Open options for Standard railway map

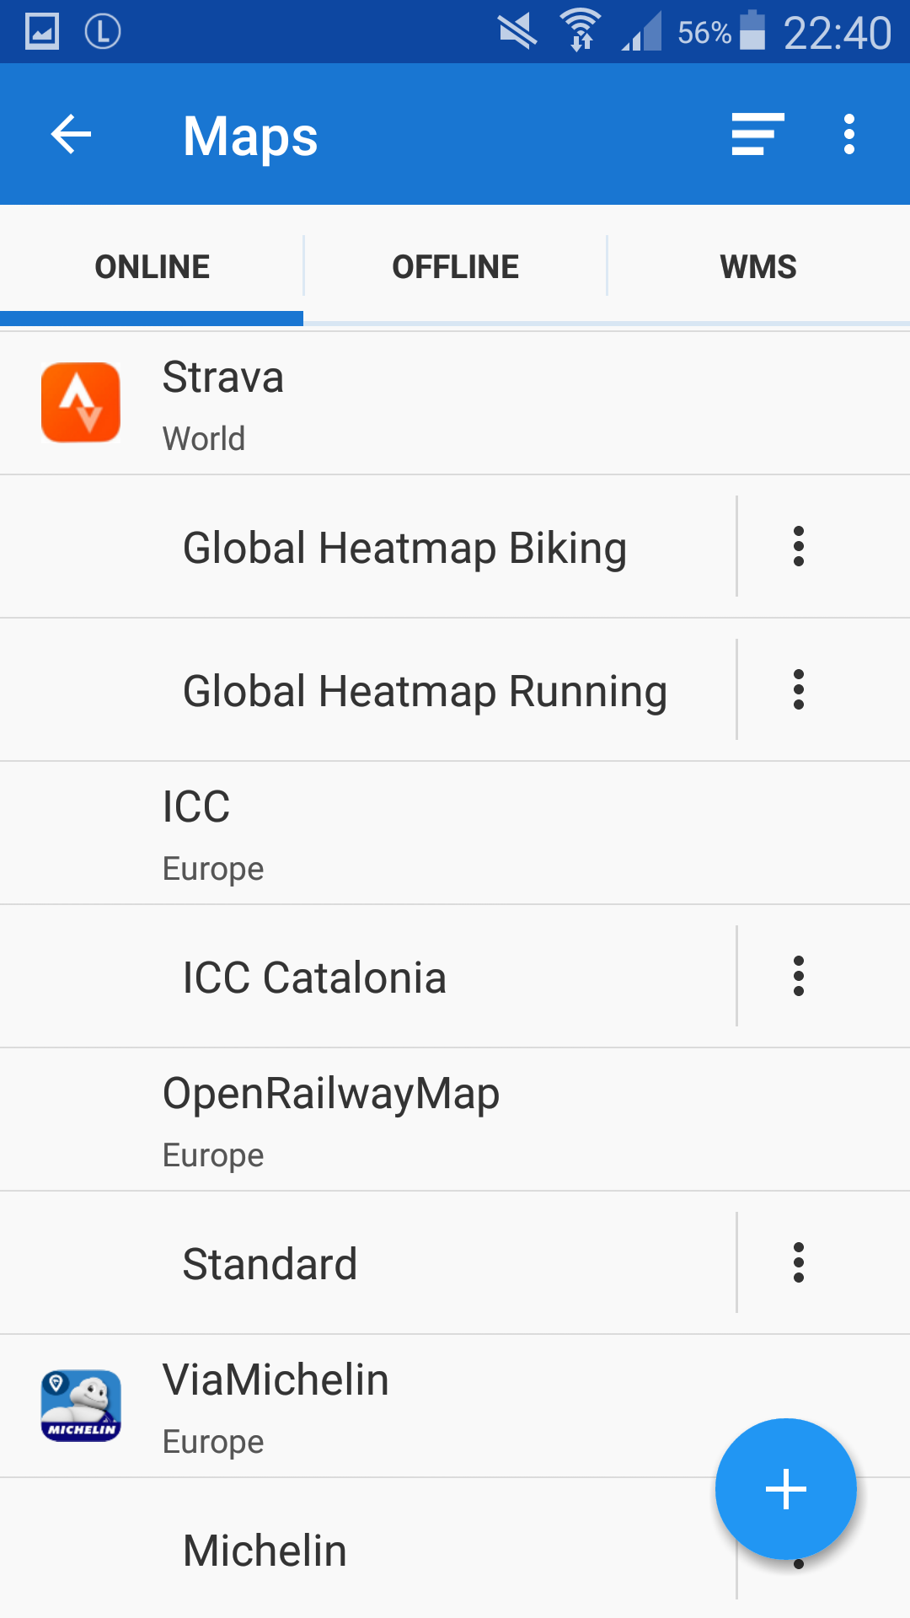pyautogui.click(x=798, y=1262)
